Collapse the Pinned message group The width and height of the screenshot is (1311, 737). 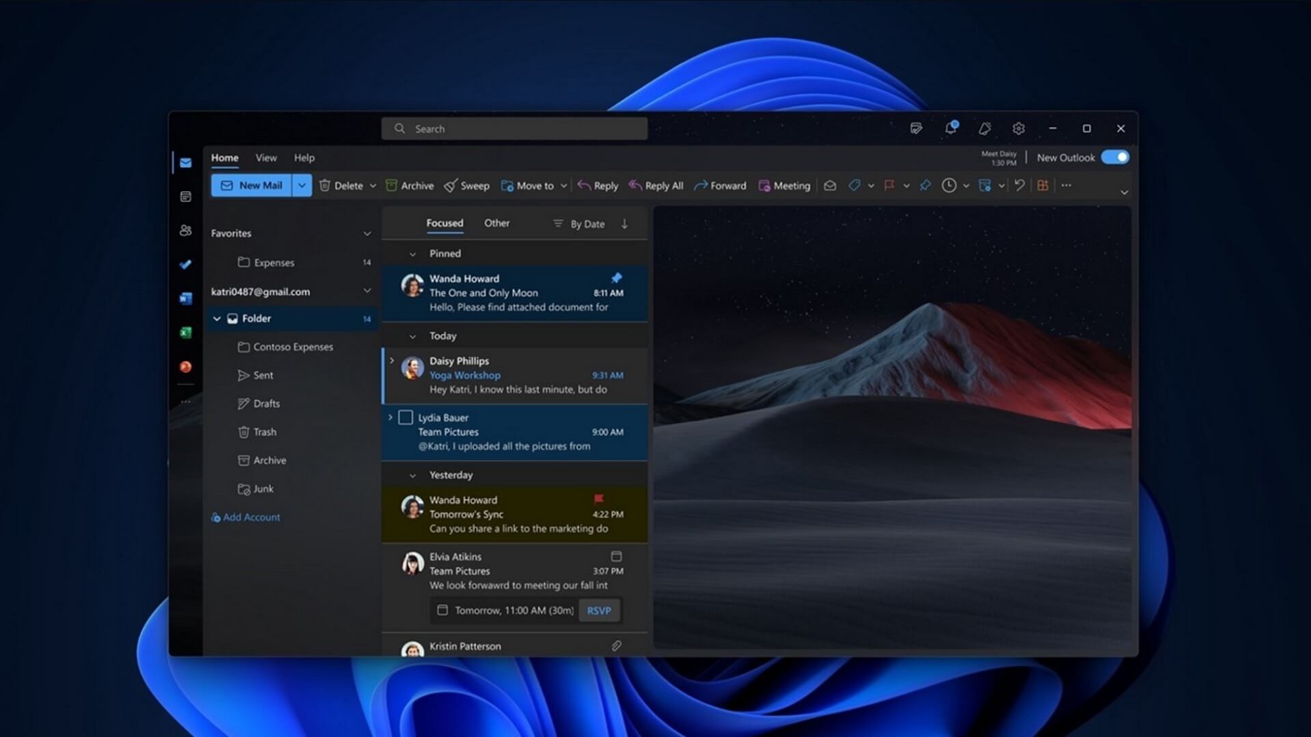[x=412, y=253]
